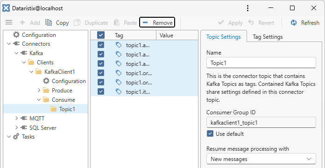325x168 pixels.
Task: Click the Consumer Group ID field
Action: point(261,123)
